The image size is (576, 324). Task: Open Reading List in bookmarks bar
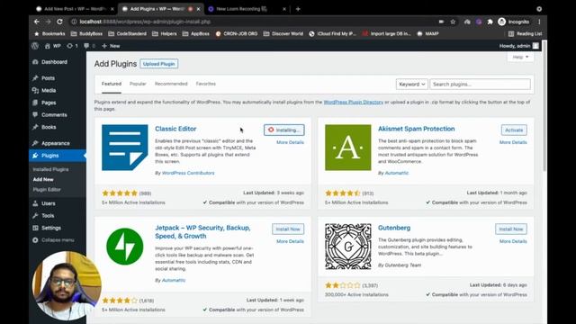[x=526, y=34]
